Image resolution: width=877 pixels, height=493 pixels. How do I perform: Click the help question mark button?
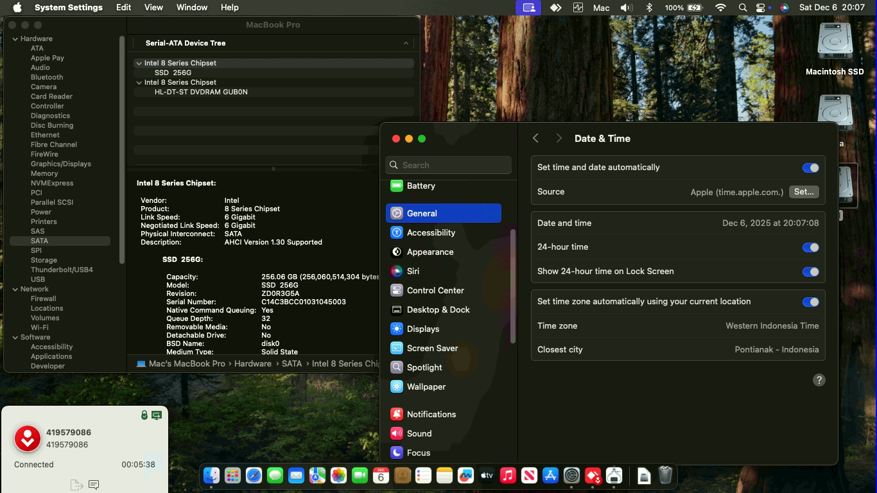[x=819, y=380]
